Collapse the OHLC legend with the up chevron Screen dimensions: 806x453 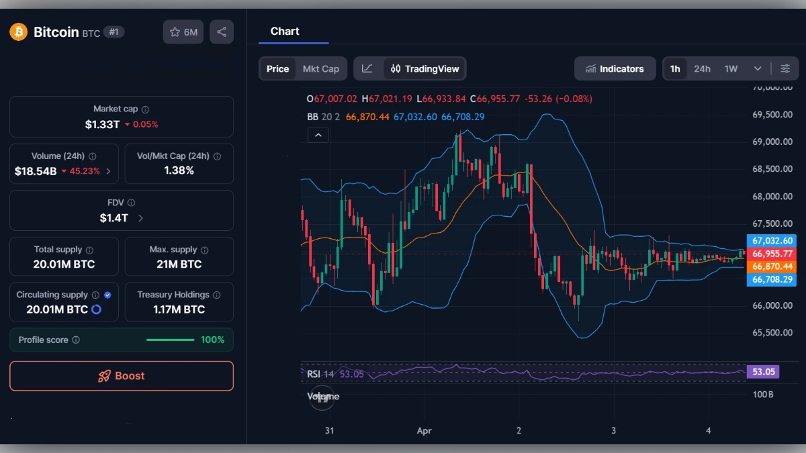point(318,134)
